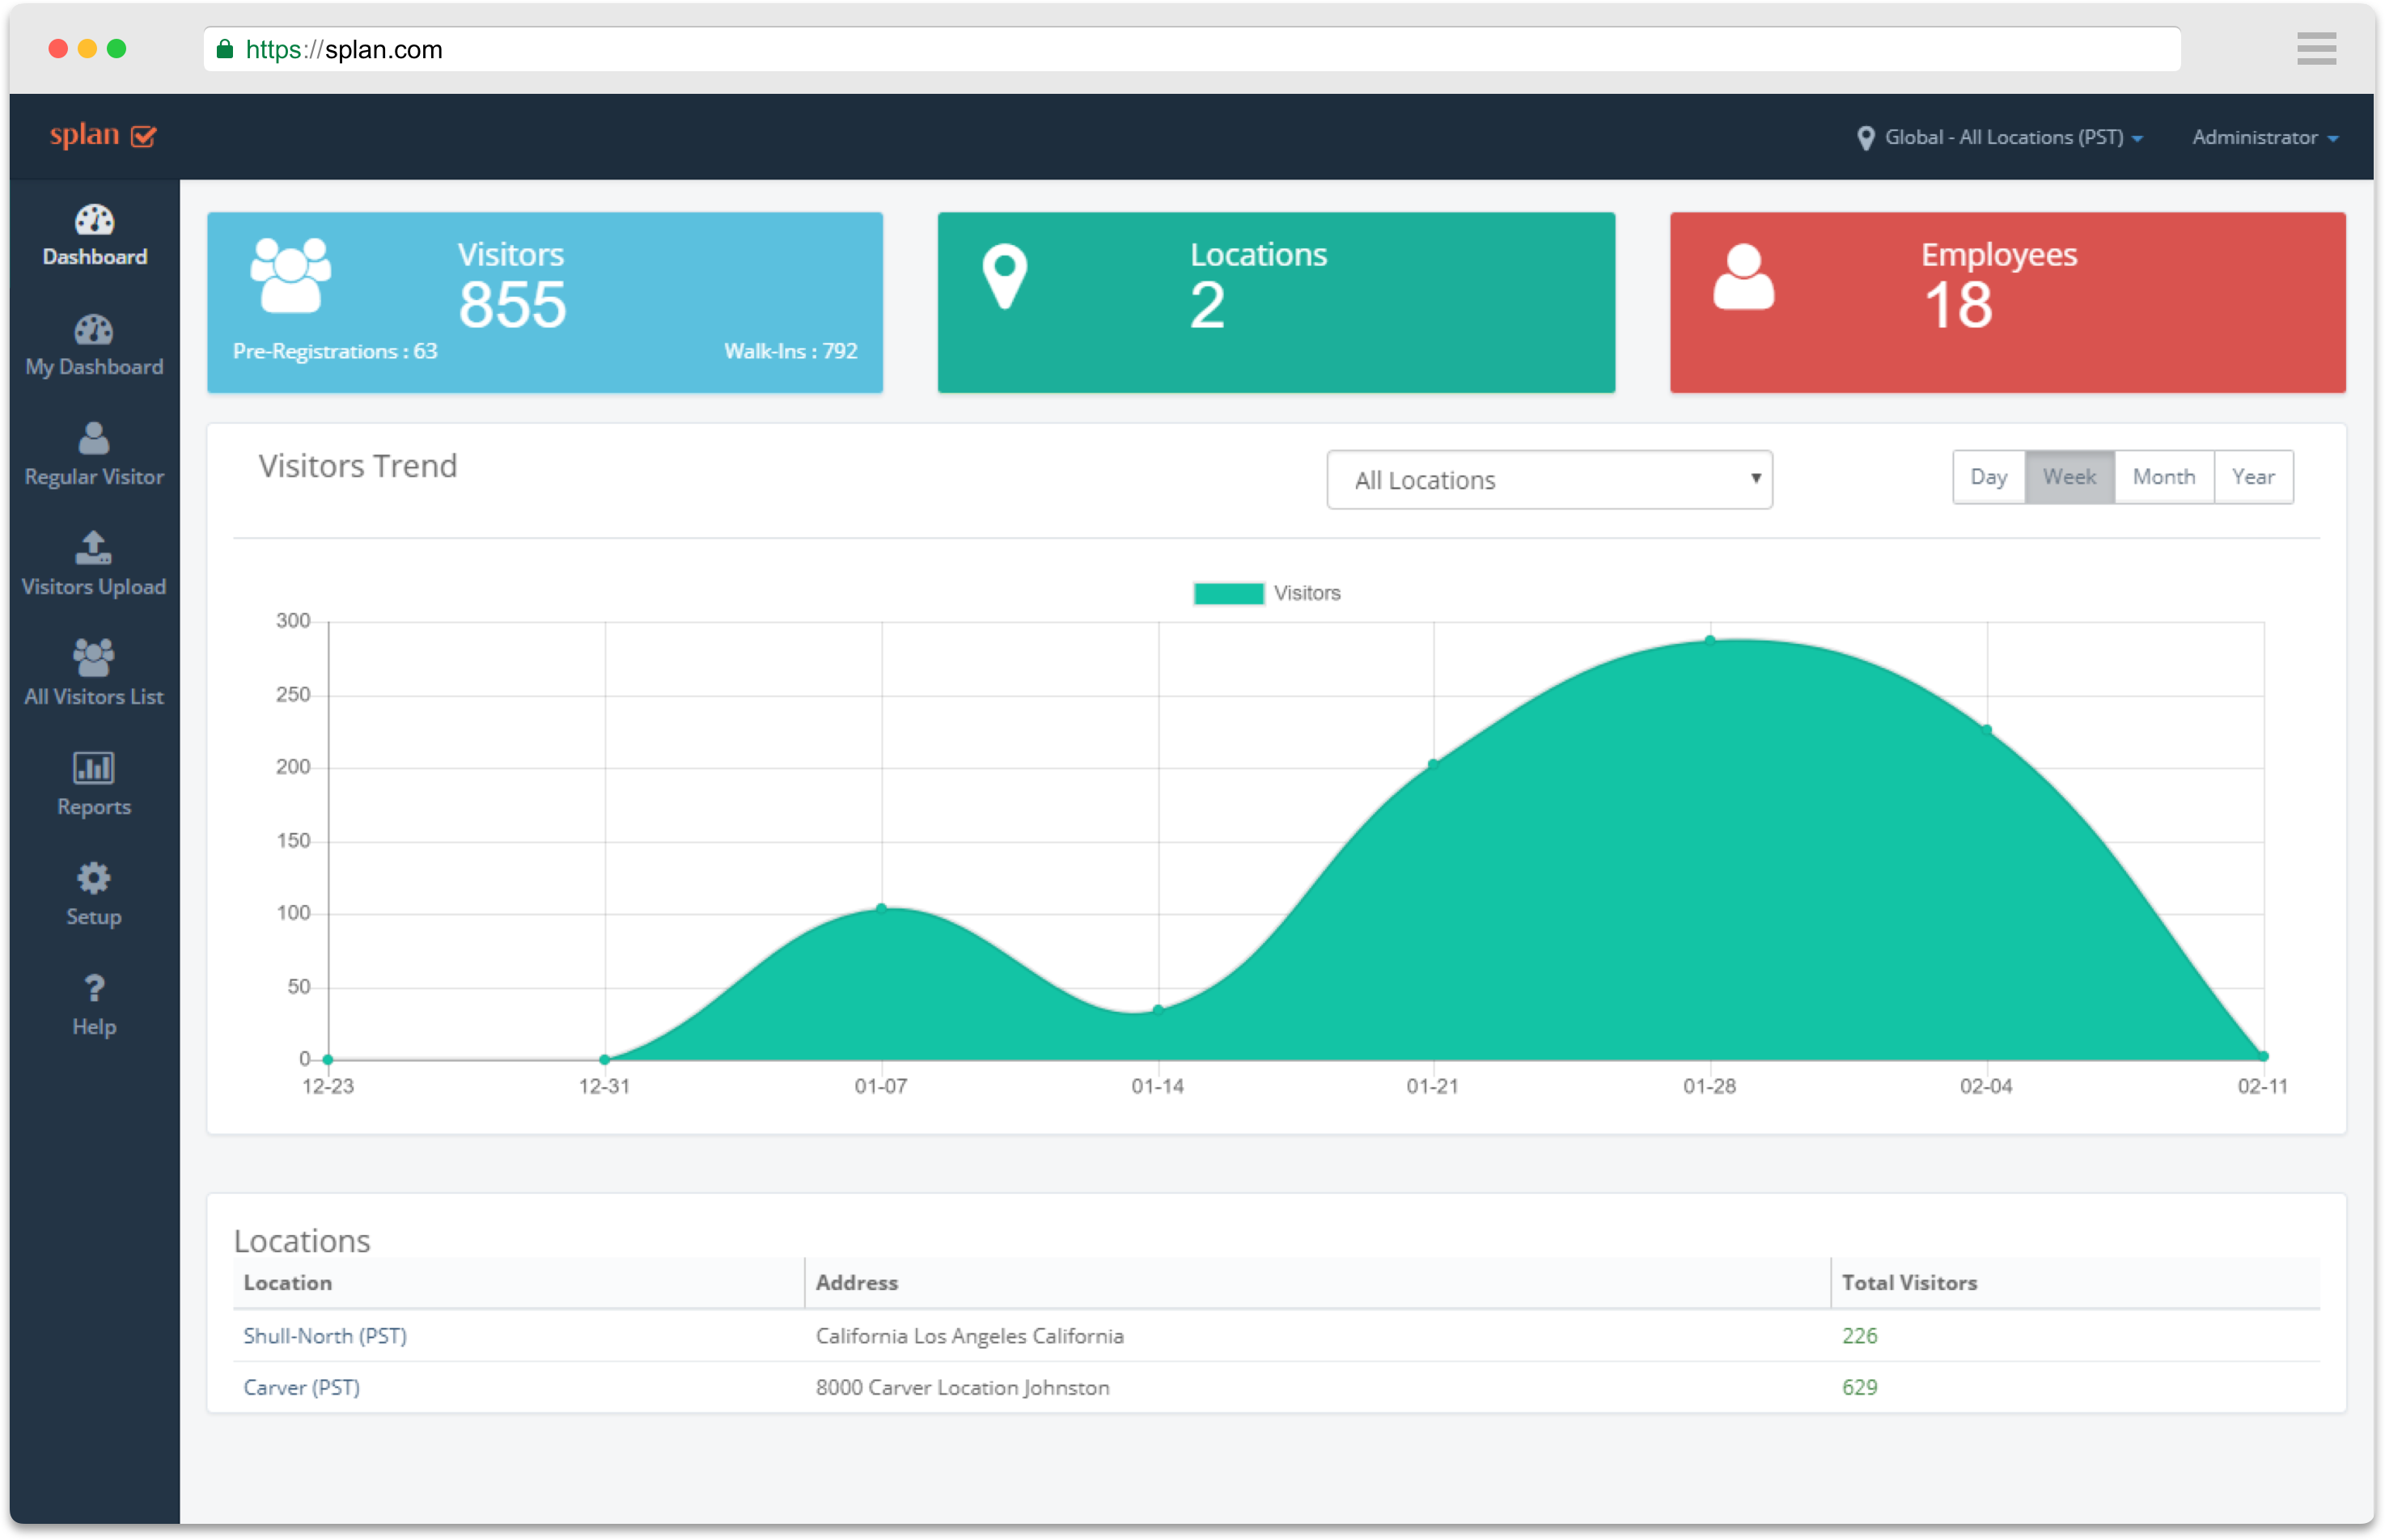Open the Dashboard gauge icon in sidebar
Viewport: 2385px width, 1540px height.
tap(94, 220)
